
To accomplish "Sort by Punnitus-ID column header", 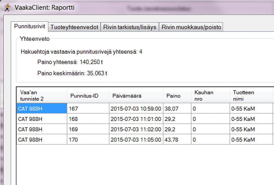I will pos(88,95).
